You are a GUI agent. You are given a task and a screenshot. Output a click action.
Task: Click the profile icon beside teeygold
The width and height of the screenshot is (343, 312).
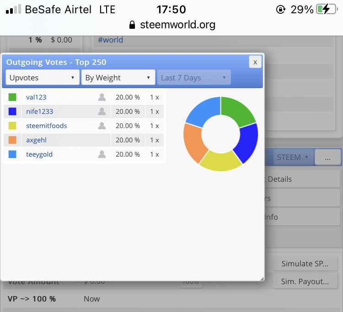click(x=102, y=154)
